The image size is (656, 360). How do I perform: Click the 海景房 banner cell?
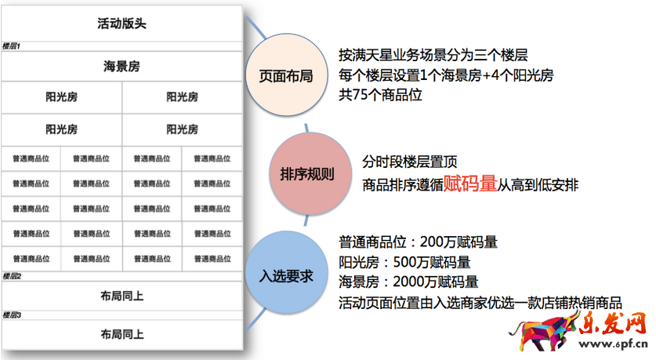pos(122,66)
